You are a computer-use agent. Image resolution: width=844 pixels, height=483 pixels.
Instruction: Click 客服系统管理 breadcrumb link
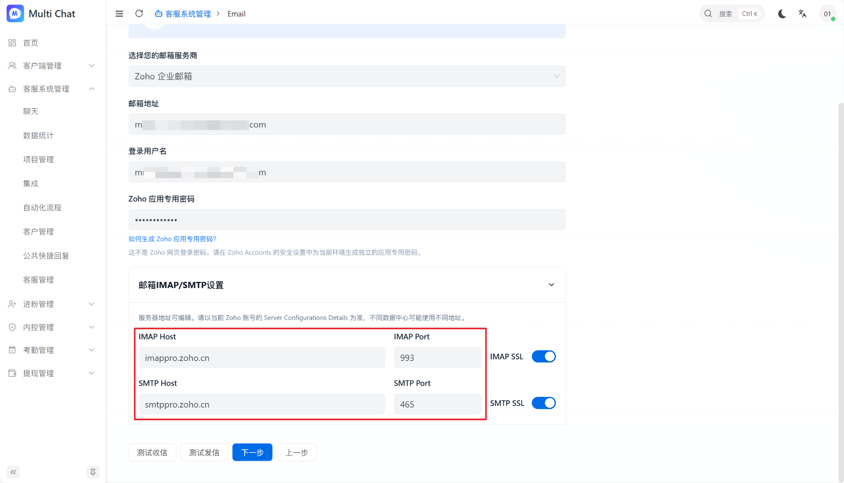pyautogui.click(x=188, y=14)
